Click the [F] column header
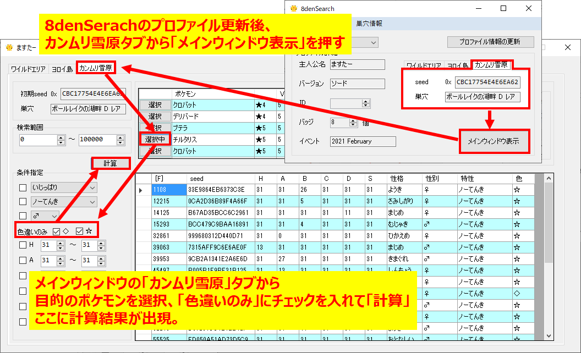 (169, 179)
